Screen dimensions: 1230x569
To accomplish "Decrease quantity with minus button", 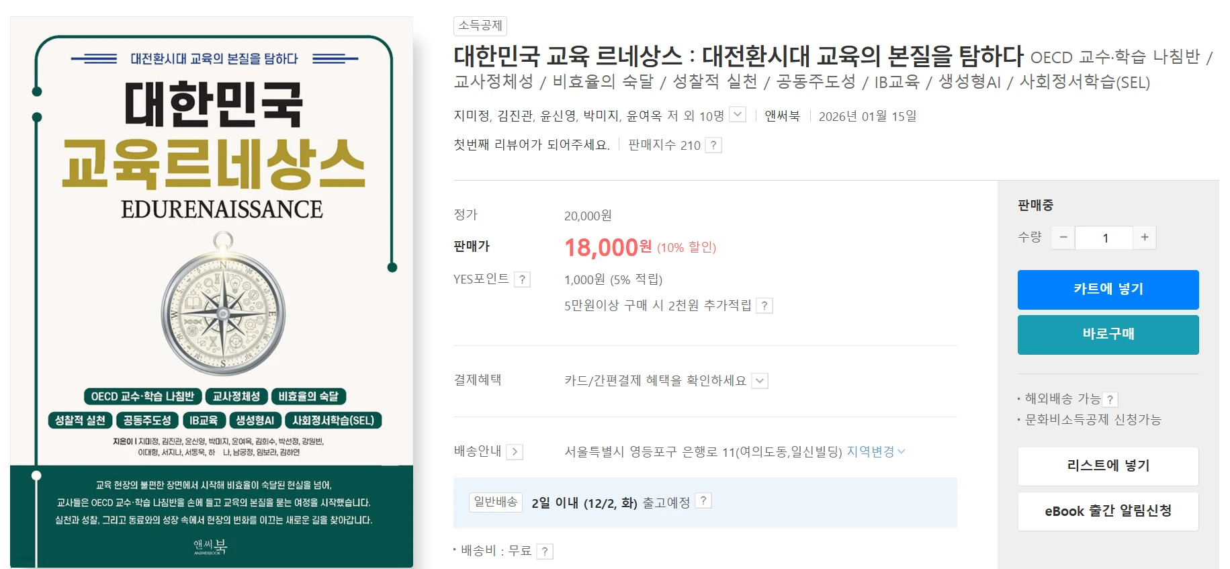I will [x=1063, y=237].
